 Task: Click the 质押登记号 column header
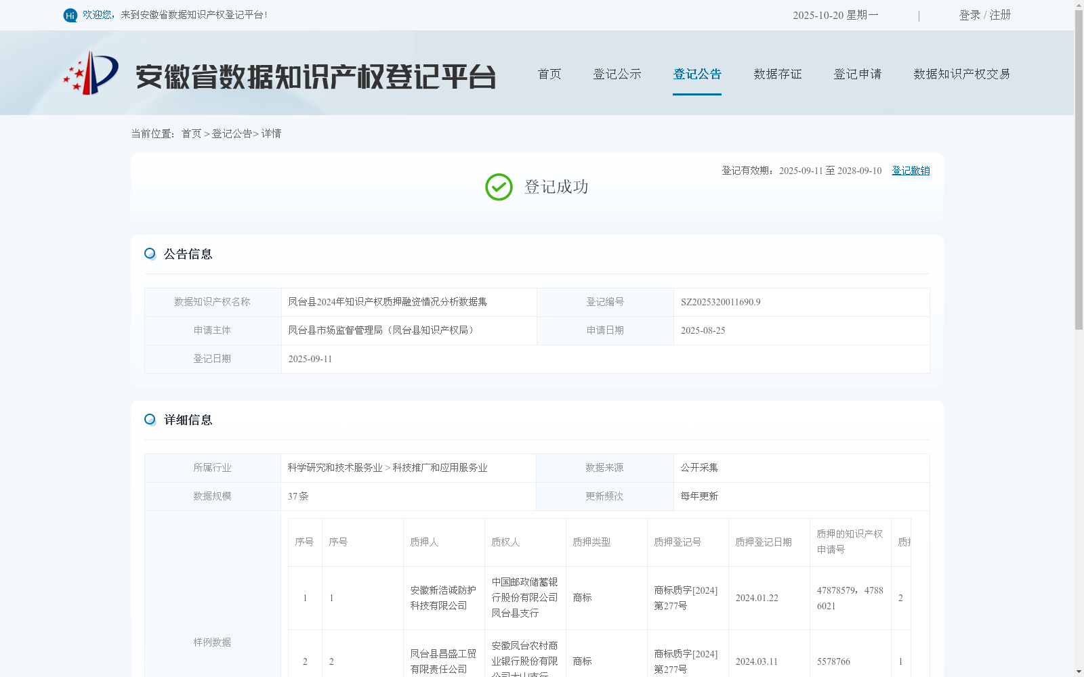(x=677, y=542)
